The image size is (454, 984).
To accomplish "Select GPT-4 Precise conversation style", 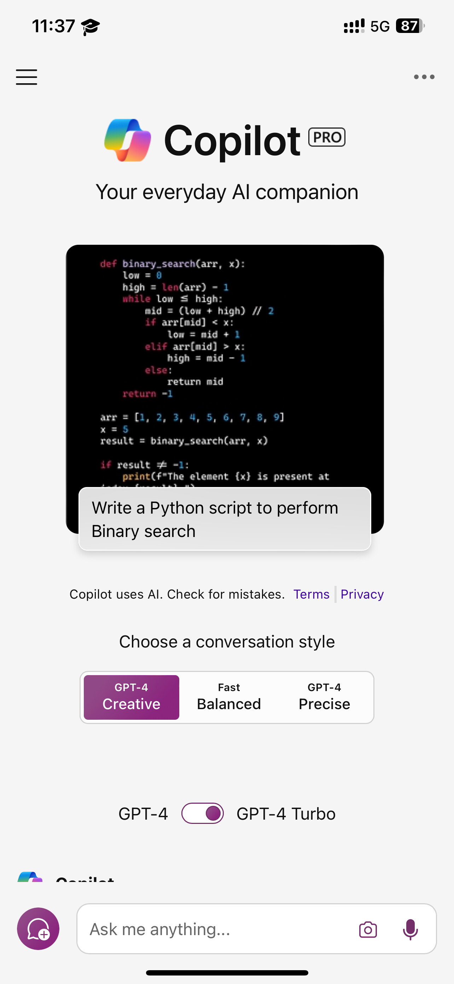I will coord(324,697).
